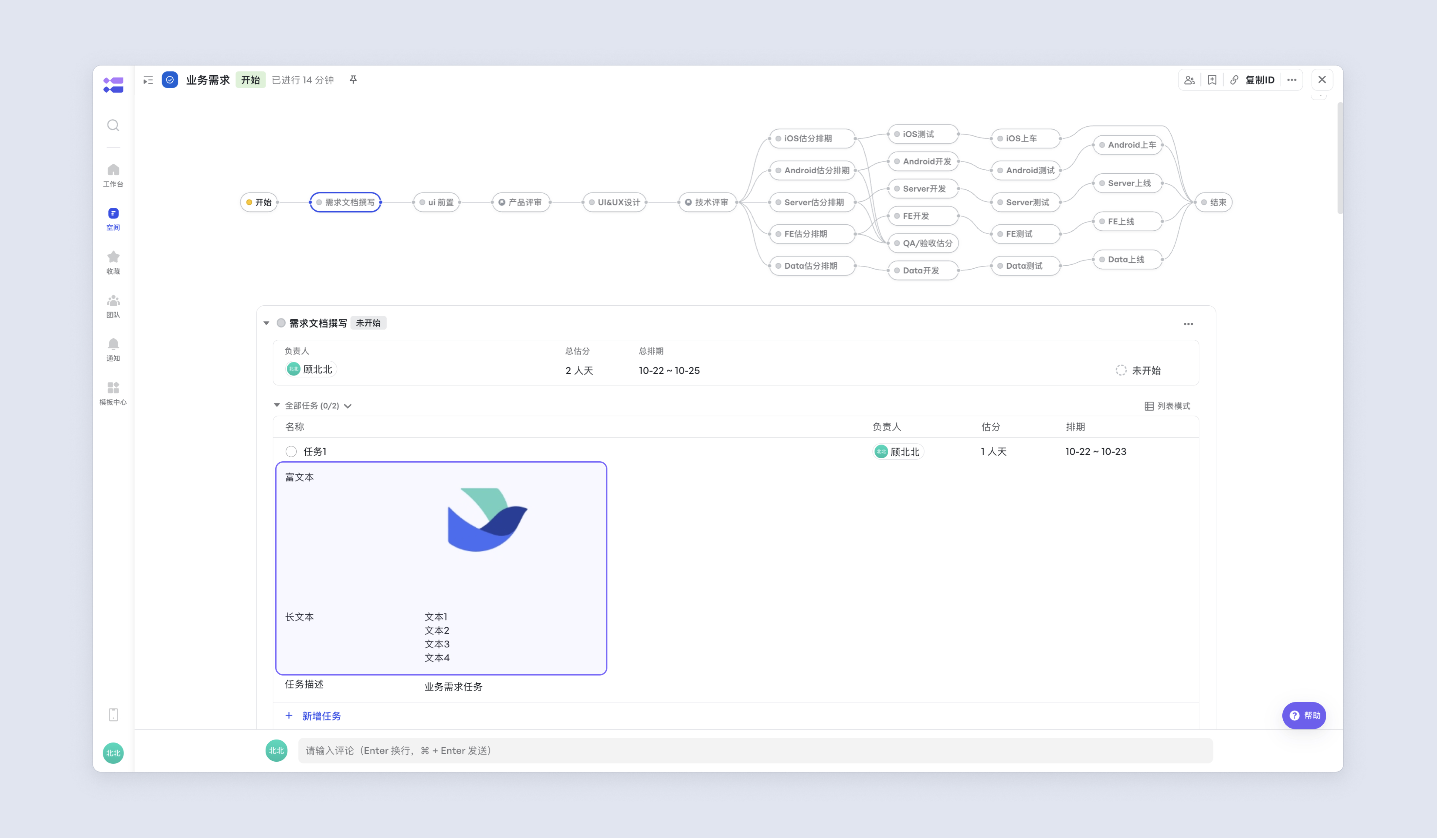
Task: Open the rich text logo image
Action: [488, 520]
